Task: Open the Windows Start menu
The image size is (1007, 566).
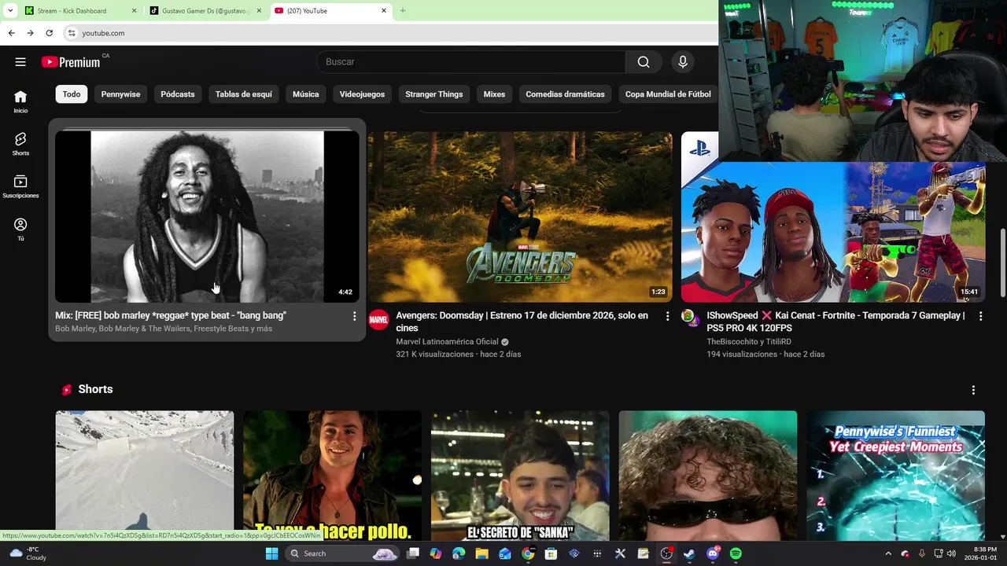Action: pos(271,553)
